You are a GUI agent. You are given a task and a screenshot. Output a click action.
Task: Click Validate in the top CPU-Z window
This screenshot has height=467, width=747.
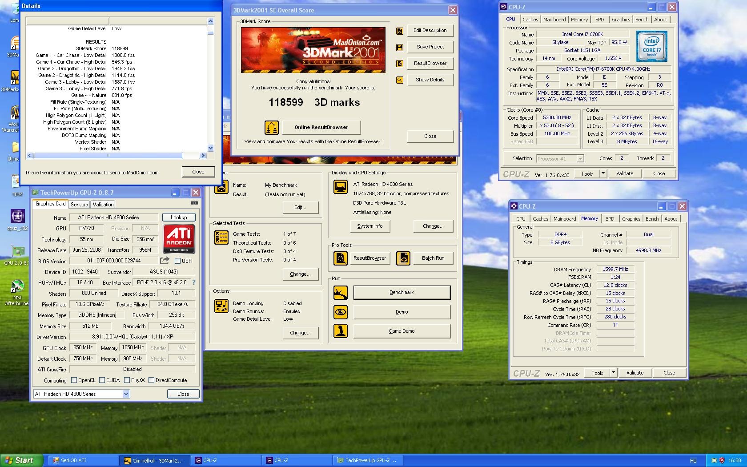point(625,173)
